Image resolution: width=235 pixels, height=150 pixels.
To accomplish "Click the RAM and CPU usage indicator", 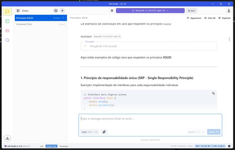I will (210, 146).
